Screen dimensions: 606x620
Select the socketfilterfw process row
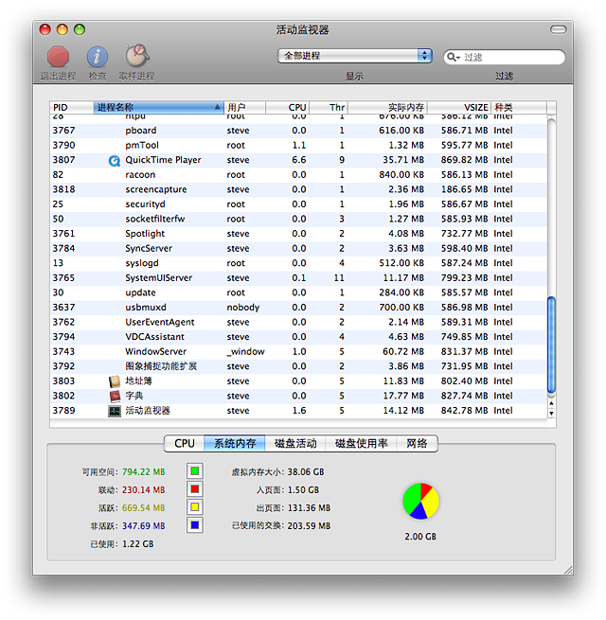298,219
